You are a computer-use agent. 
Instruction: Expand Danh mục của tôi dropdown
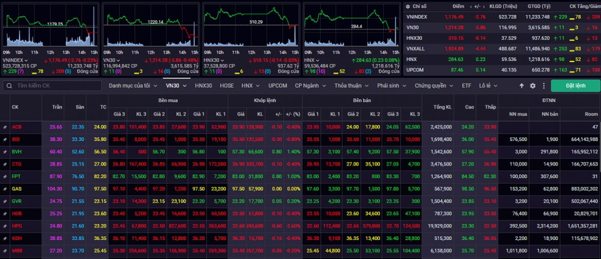(133, 86)
